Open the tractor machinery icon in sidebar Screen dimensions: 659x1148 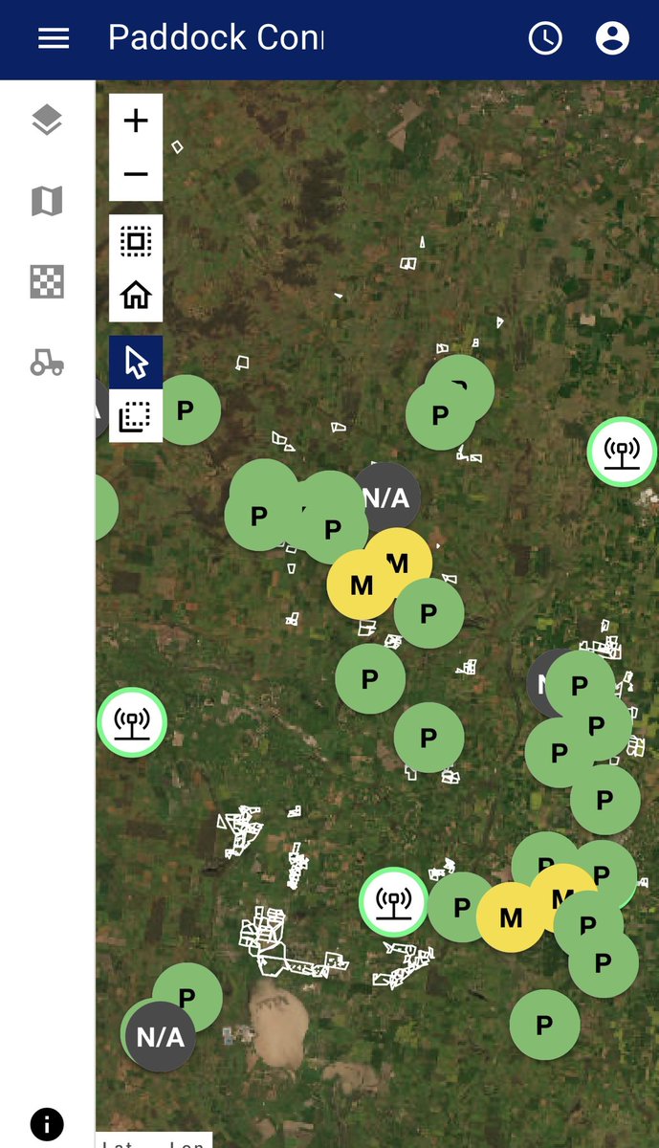[x=47, y=363]
